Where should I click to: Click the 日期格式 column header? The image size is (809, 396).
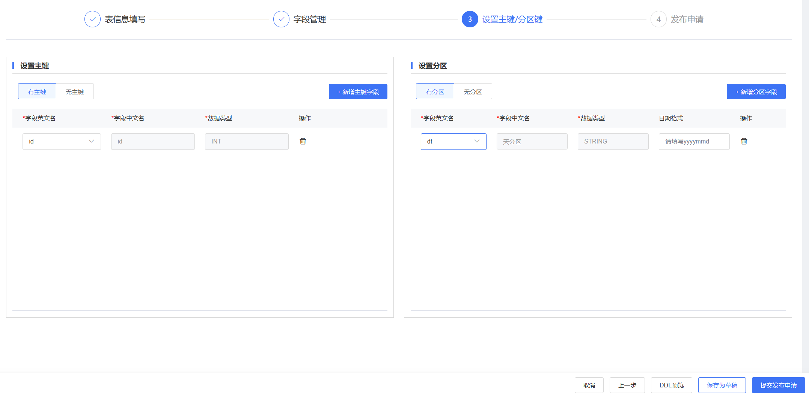[x=671, y=118]
